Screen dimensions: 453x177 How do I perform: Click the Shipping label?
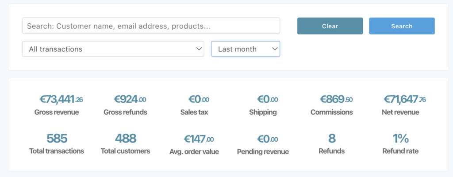[263, 112]
